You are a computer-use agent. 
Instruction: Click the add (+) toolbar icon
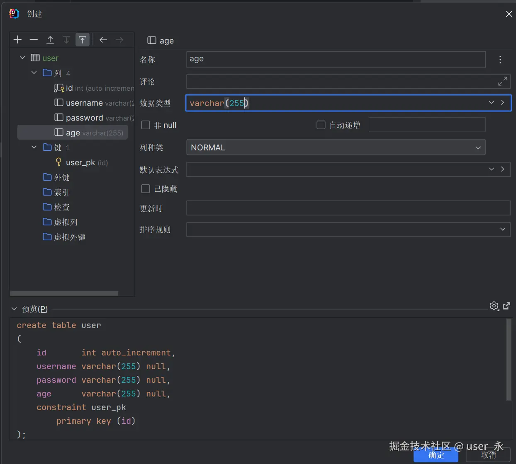17,40
